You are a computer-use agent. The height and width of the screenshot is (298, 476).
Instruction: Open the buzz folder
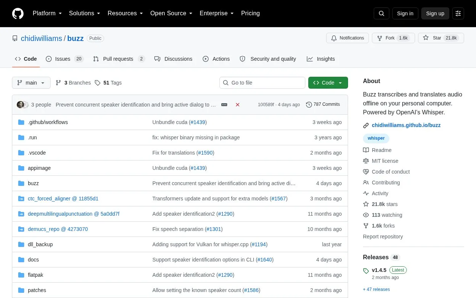click(x=33, y=183)
